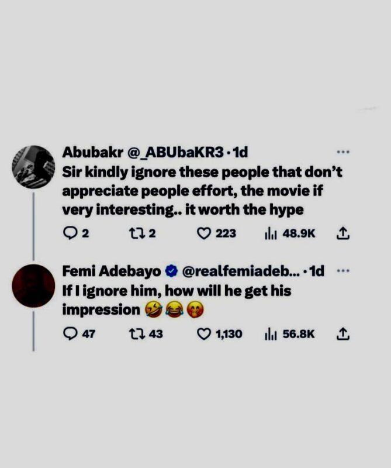Open more options on Femi Adebayo's tweet
This screenshot has width=391, height=468.
coord(343,271)
